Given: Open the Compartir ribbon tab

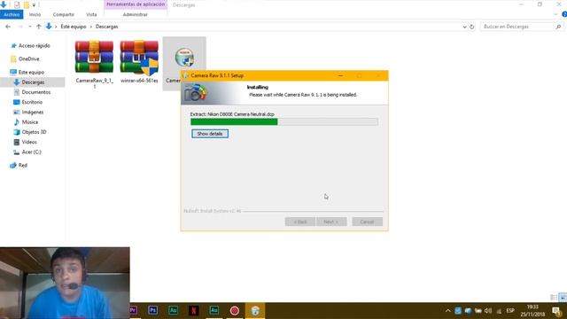Looking at the screenshot, I should pyautogui.click(x=63, y=14).
